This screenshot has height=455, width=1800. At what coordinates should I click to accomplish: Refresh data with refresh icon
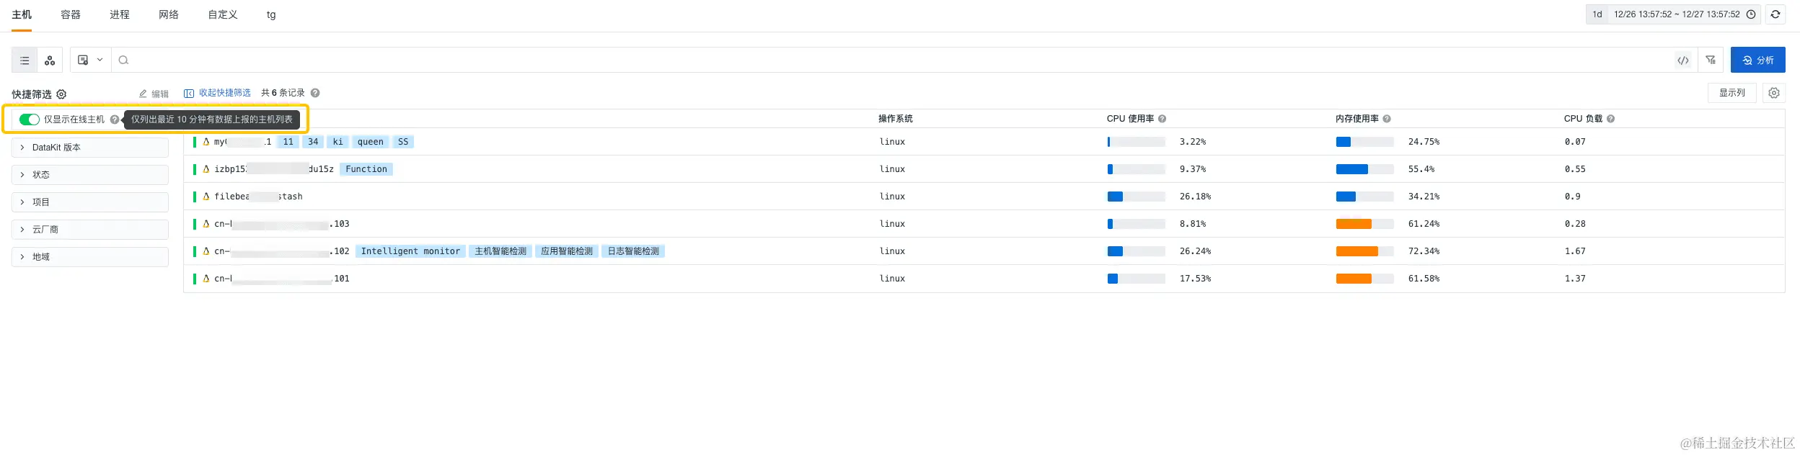point(1775,14)
